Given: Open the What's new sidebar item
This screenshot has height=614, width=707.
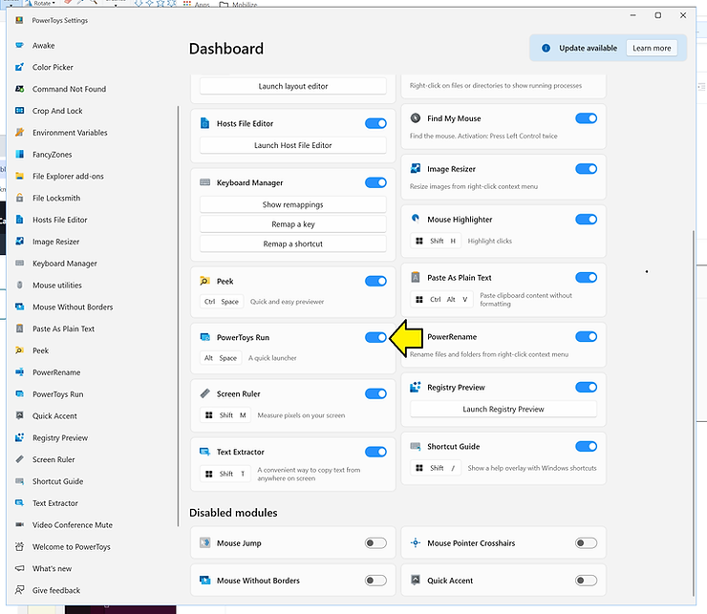Looking at the screenshot, I should coord(52,569).
